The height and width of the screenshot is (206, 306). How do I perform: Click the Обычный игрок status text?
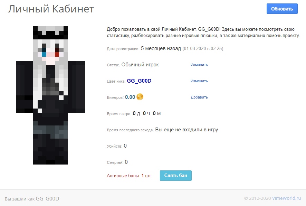point(140,65)
